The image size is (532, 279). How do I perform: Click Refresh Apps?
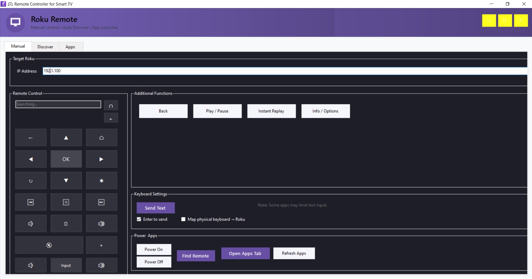pyautogui.click(x=294, y=253)
